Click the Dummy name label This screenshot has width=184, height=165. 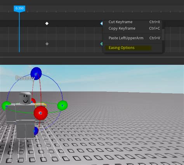(x=25, y=78)
